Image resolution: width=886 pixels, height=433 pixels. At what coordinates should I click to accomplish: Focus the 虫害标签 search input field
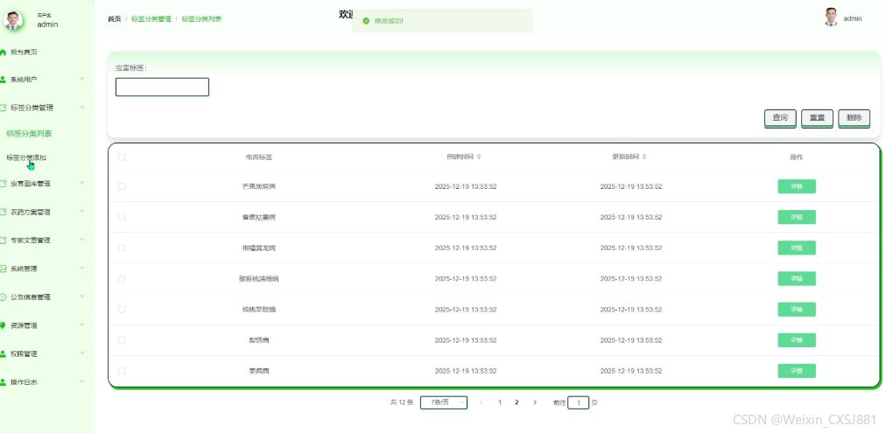click(x=162, y=87)
